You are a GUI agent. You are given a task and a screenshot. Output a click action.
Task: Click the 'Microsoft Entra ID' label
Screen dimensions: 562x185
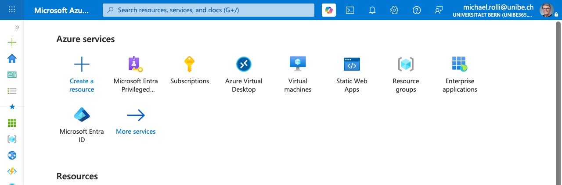(x=82, y=135)
